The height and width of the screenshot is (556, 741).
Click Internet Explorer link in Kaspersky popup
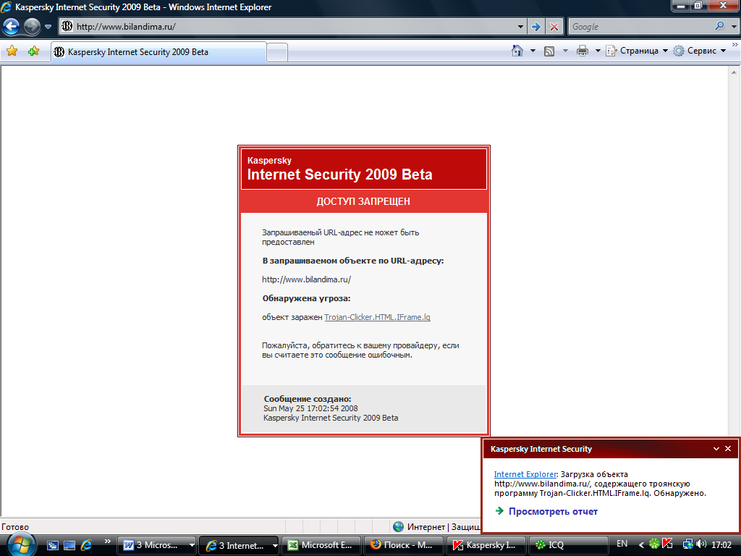tap(525, 474)
